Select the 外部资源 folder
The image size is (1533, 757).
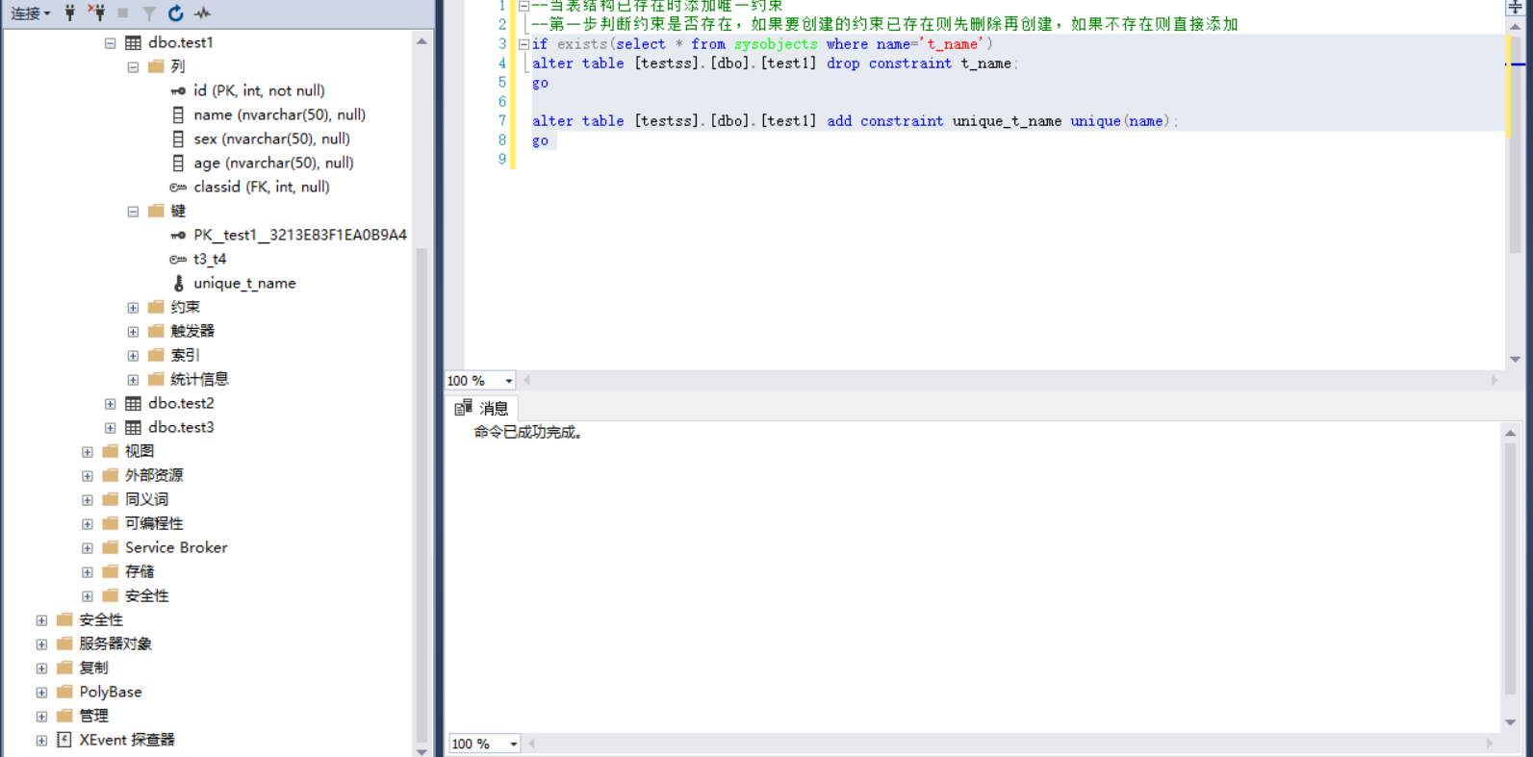click(154, 475)
